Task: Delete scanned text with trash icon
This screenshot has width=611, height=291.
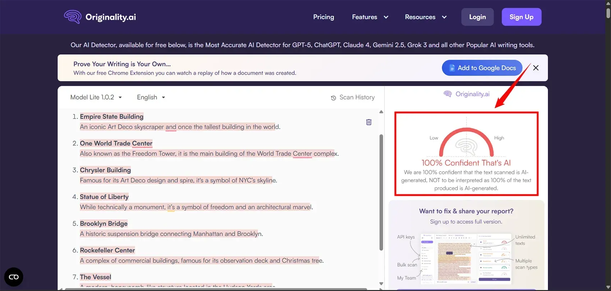Action: [369, 122]
